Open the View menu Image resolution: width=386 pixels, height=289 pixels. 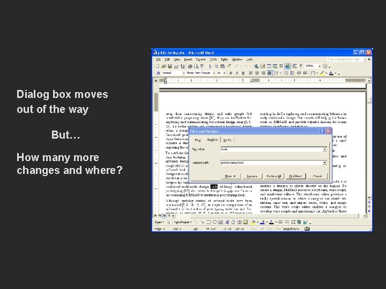177,59
